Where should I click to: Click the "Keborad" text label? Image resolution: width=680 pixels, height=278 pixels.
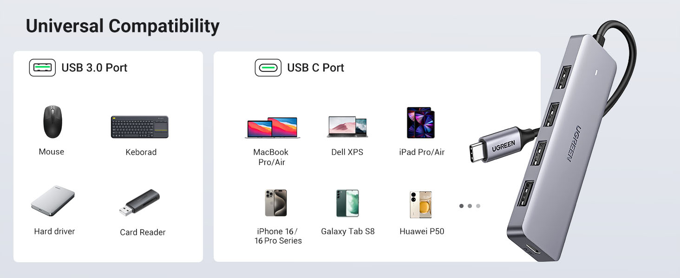[141, 152]
